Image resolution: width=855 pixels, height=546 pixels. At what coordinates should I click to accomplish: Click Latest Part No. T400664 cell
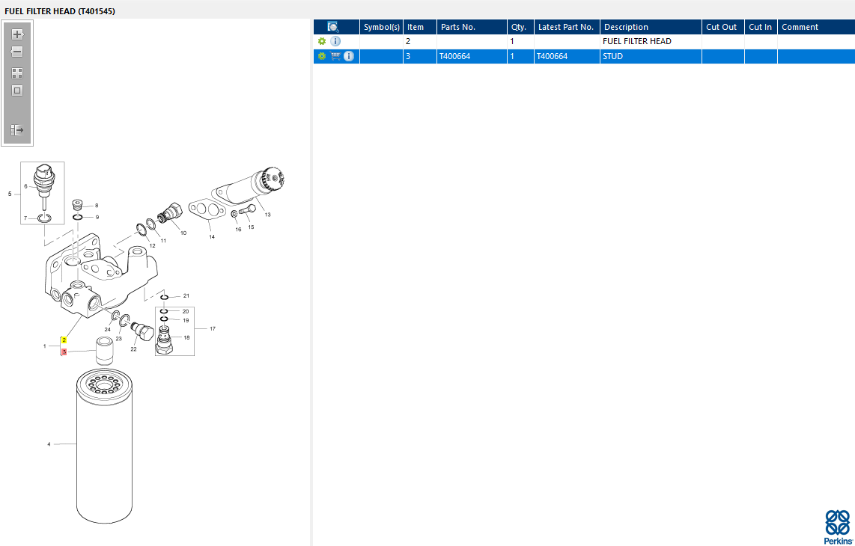pyautogui.click(x=567, y=56)
